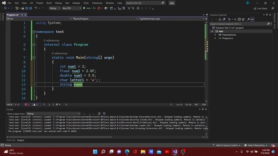The height and width of the screenshot is (156, 278).
Task: Switch views icon in Solution Explorer
Action: 224,19
